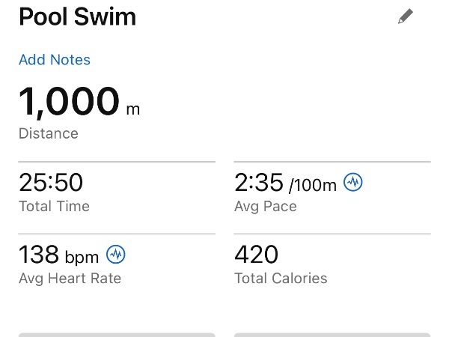Click the bottom-right gray stat card
Screen dimensions: 449x337
332,335
